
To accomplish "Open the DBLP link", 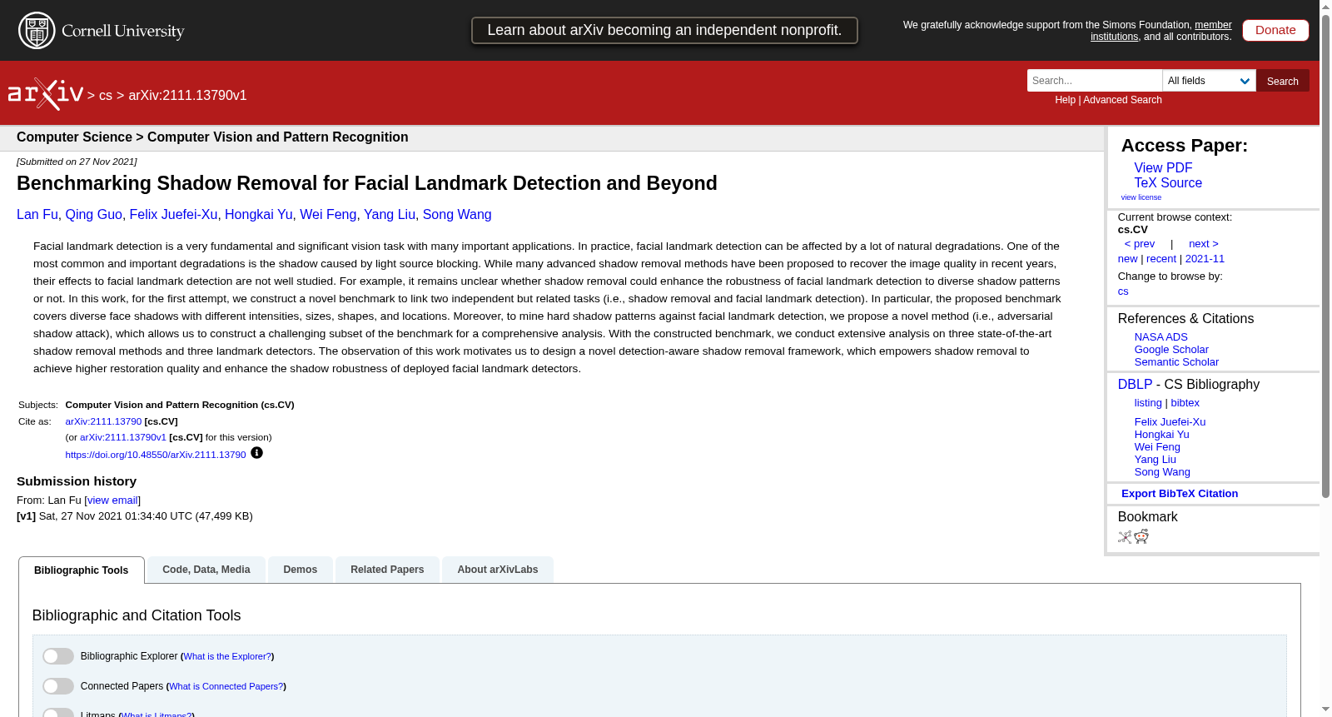I will (1135, 385).
